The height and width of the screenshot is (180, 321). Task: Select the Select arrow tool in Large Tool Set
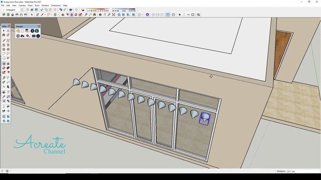4,30
